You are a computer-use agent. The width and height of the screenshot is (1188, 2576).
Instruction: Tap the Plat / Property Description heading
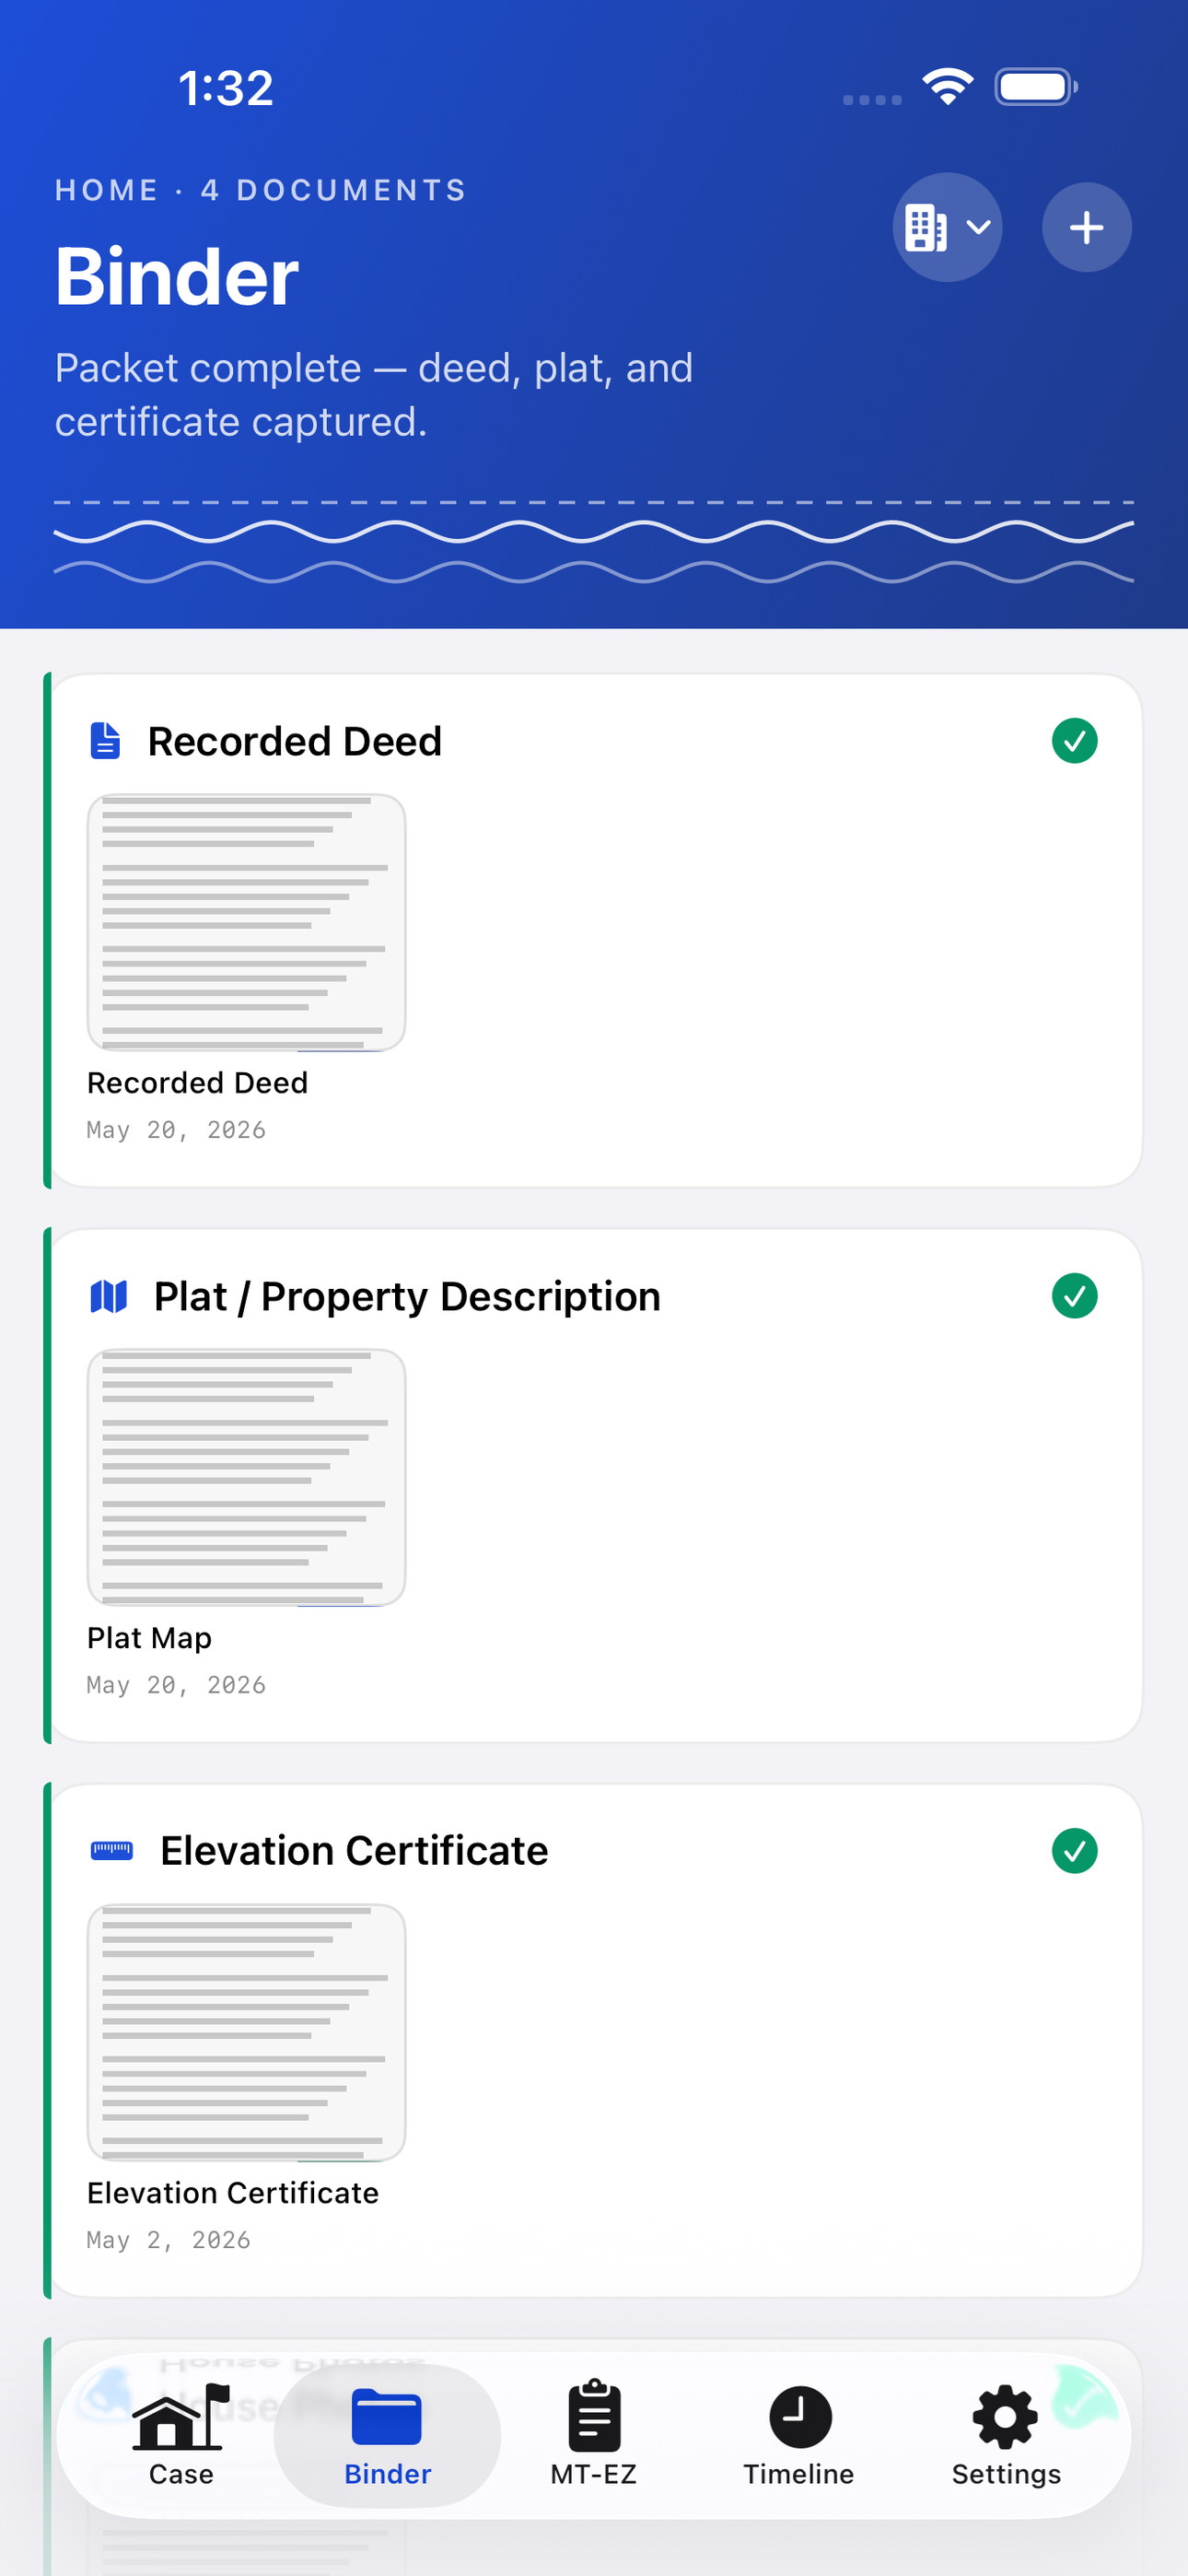coord(407,1296)
